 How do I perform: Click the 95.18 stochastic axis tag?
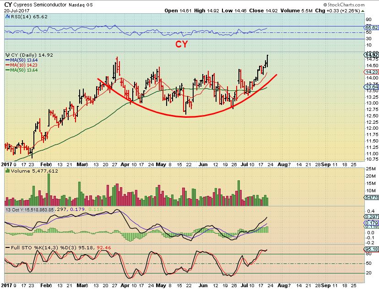[x=372, y=249]
